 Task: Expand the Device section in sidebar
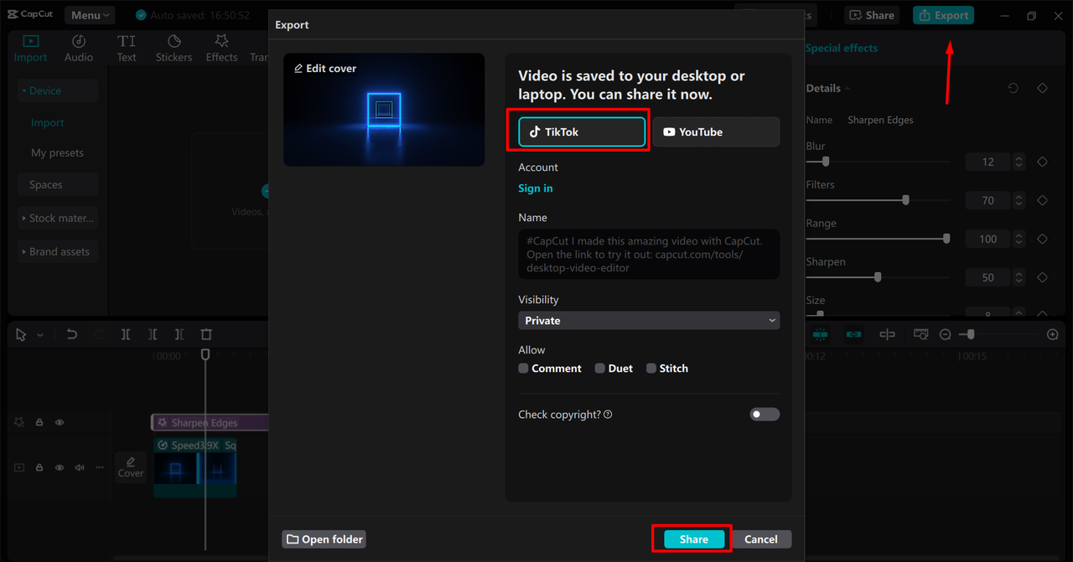(58, 90)
